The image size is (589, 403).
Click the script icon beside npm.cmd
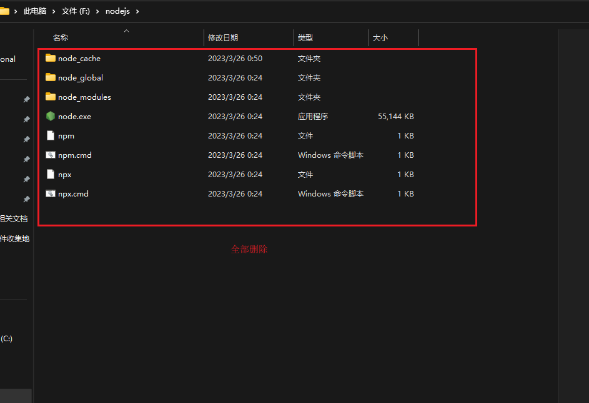[x=51, y=155]
